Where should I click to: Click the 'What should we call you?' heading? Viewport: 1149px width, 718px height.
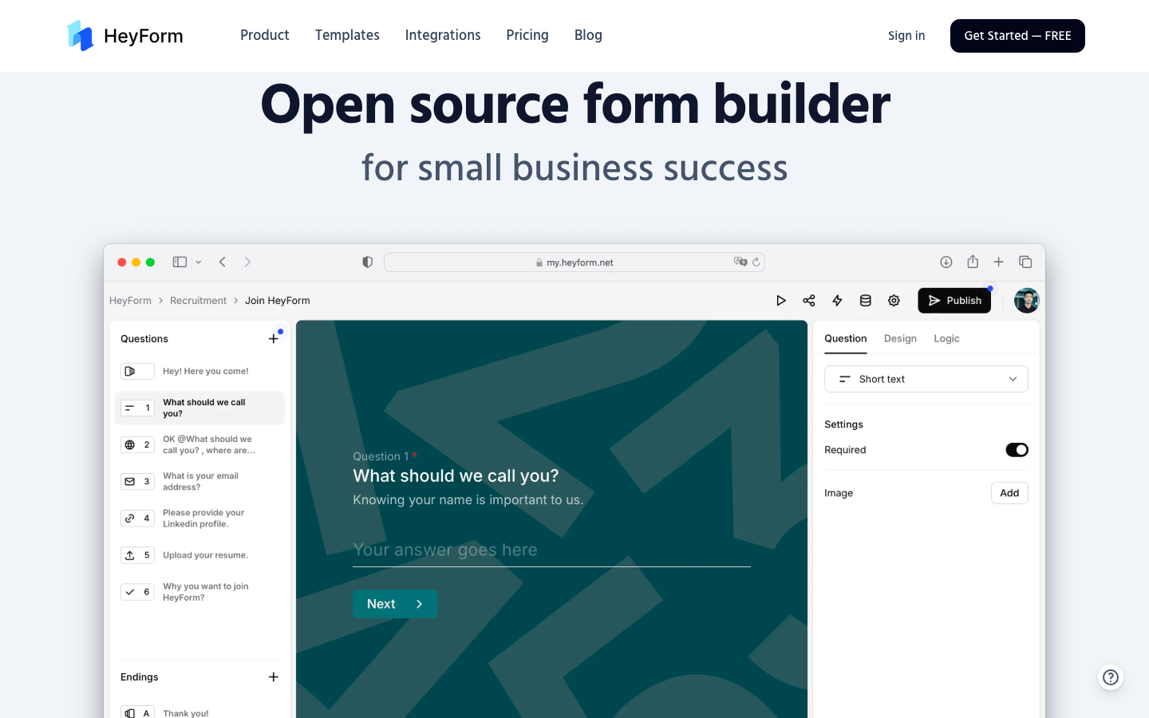click(456, 476)
